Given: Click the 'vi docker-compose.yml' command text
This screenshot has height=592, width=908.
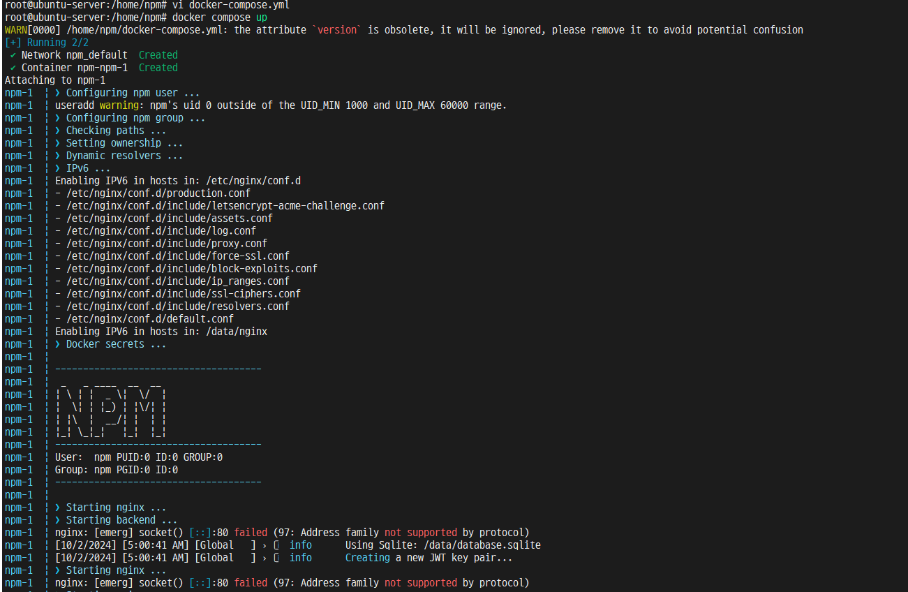Looking at the screenshot, I should (230, 5).
